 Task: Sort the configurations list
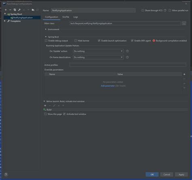pyautogui.click(x=37, y=10)
